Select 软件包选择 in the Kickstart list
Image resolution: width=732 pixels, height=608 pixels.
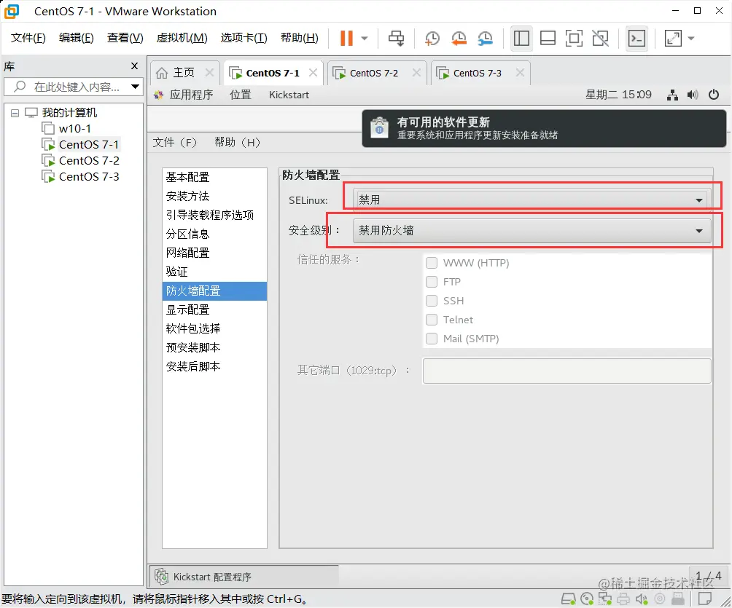[x=214, y=328]
